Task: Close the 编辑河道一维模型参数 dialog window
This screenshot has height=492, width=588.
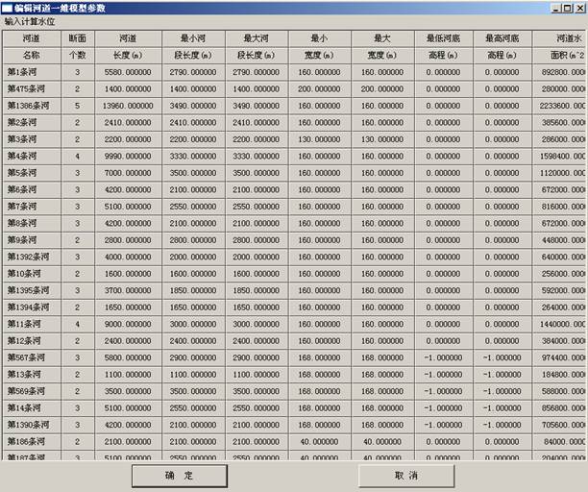Action: coord(579,7)
